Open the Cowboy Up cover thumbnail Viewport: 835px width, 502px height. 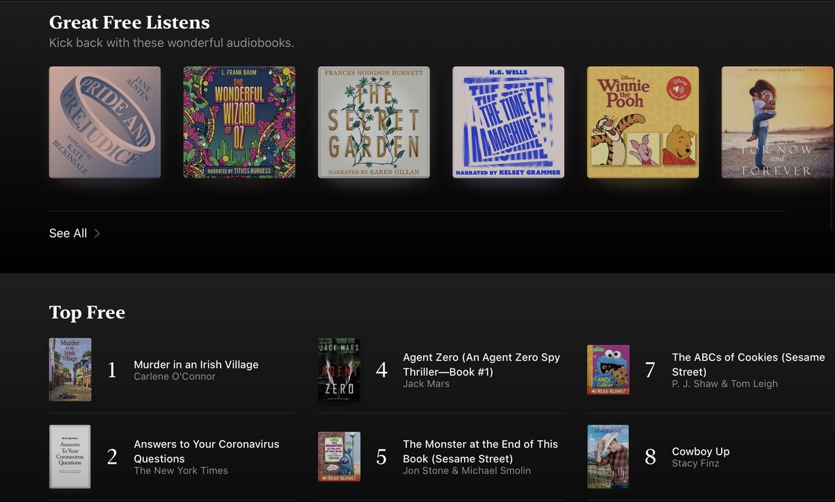pyautogui.click(x=608, y=457)
